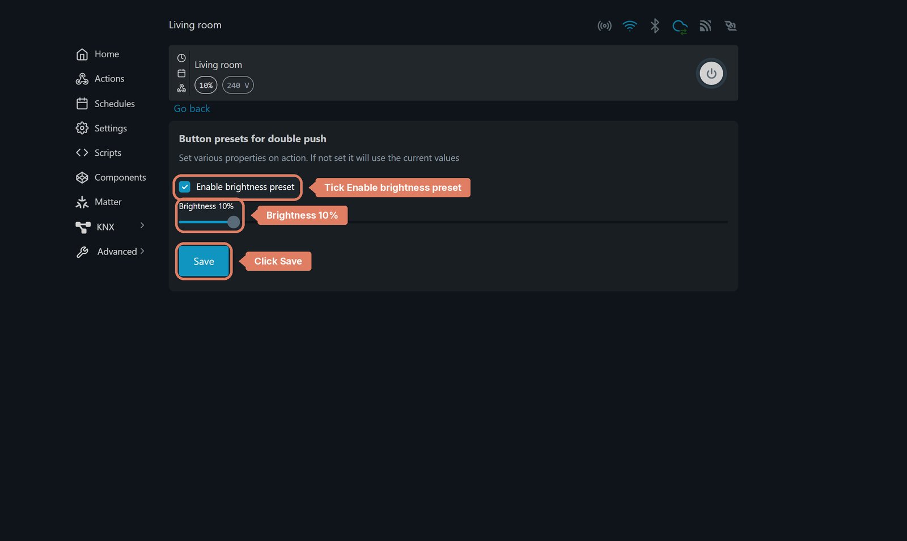Click the Scripts code brackets icon

pyautogui.click(x=82, y=152)
